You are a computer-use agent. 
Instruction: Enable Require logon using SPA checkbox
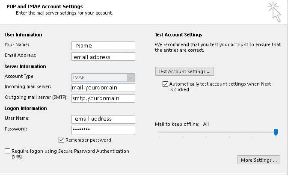pos(8,151)
